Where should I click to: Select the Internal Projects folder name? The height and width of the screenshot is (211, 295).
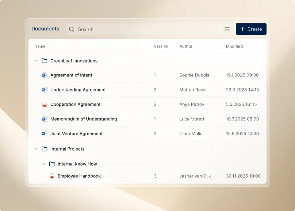coord(67,149)
